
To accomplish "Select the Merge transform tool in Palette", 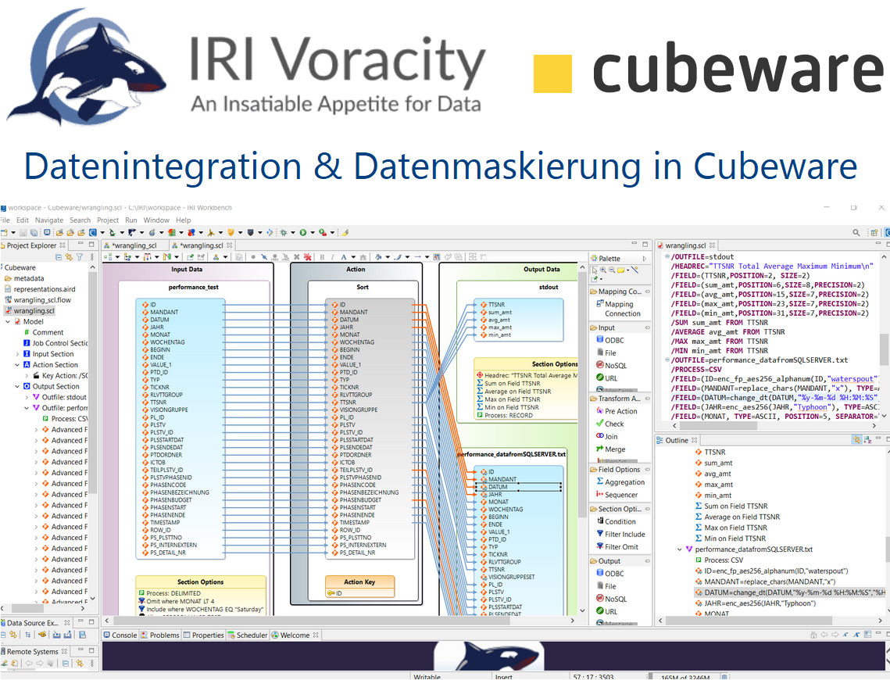I will coord(611,449).
